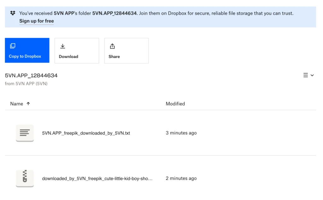Viewport: 323px width, 200px height.
Task: Open 5VN.APP_freepik_downloaded_by_5VN.txt file name
Action: [86, 133]
